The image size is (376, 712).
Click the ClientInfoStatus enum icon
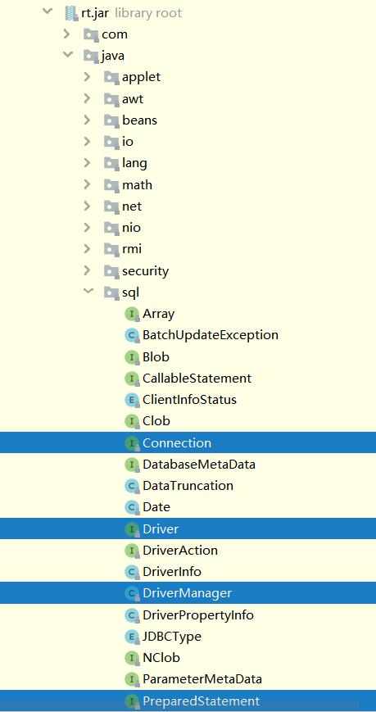point(131,400)
